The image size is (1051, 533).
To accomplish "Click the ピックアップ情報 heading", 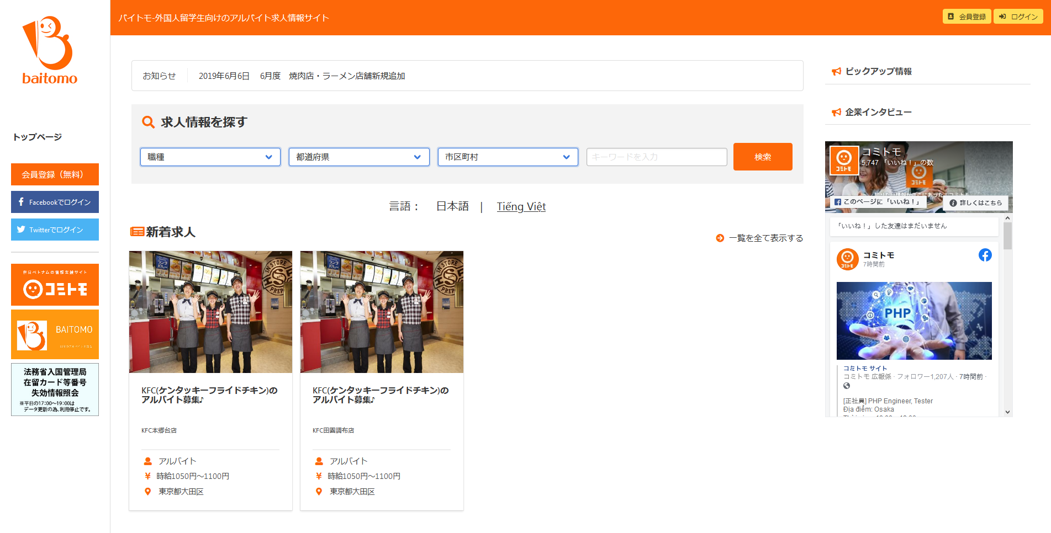I will tap(879, 71).
